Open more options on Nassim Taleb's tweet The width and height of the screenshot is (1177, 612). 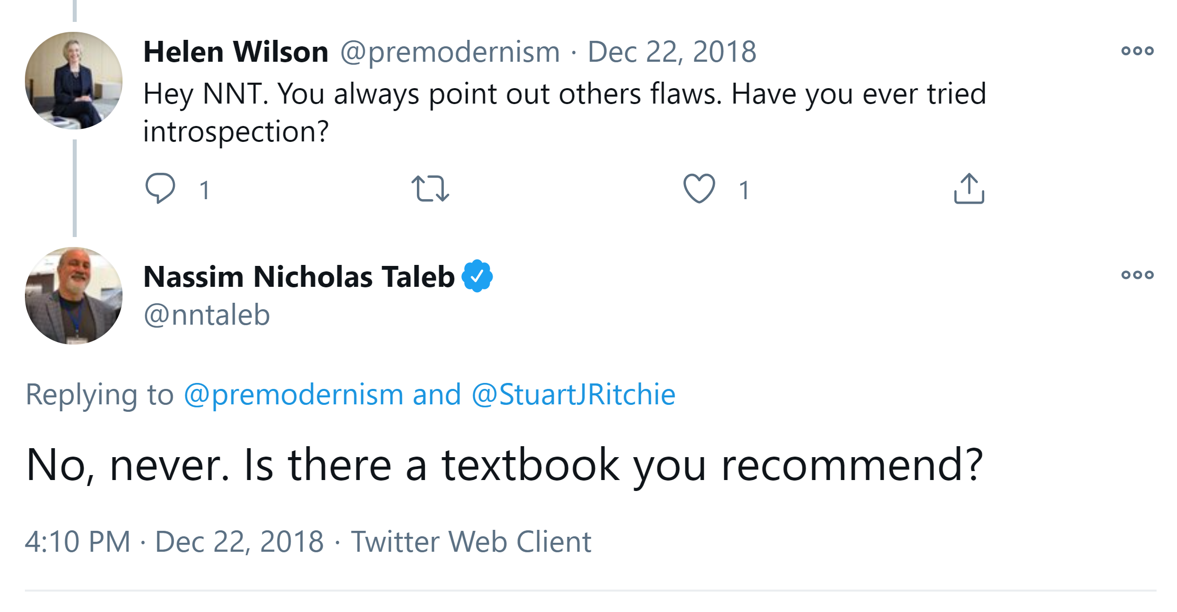point(1137,275)
